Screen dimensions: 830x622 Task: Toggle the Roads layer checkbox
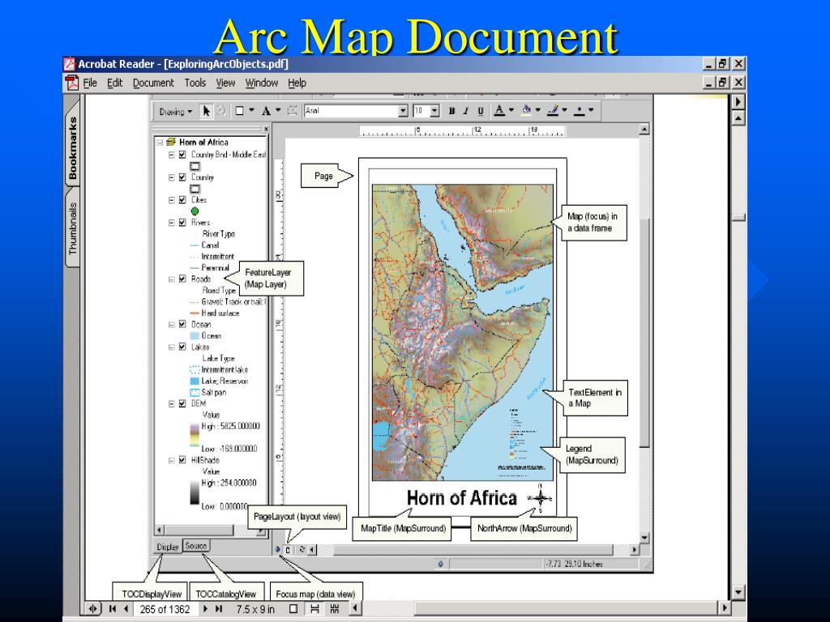pyautogui.click(x=182, y=279)
